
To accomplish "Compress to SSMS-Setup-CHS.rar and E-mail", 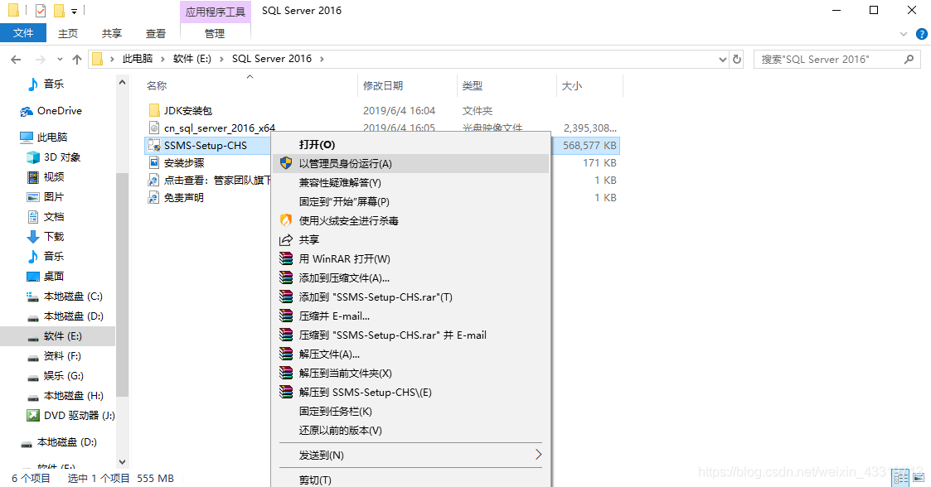I will click(x=410, y=335).
